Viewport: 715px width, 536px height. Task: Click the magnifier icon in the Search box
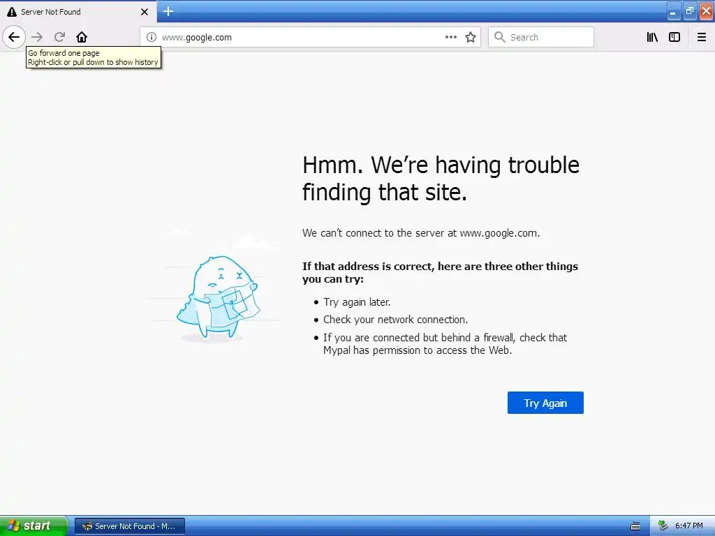(x=500, y=38)
